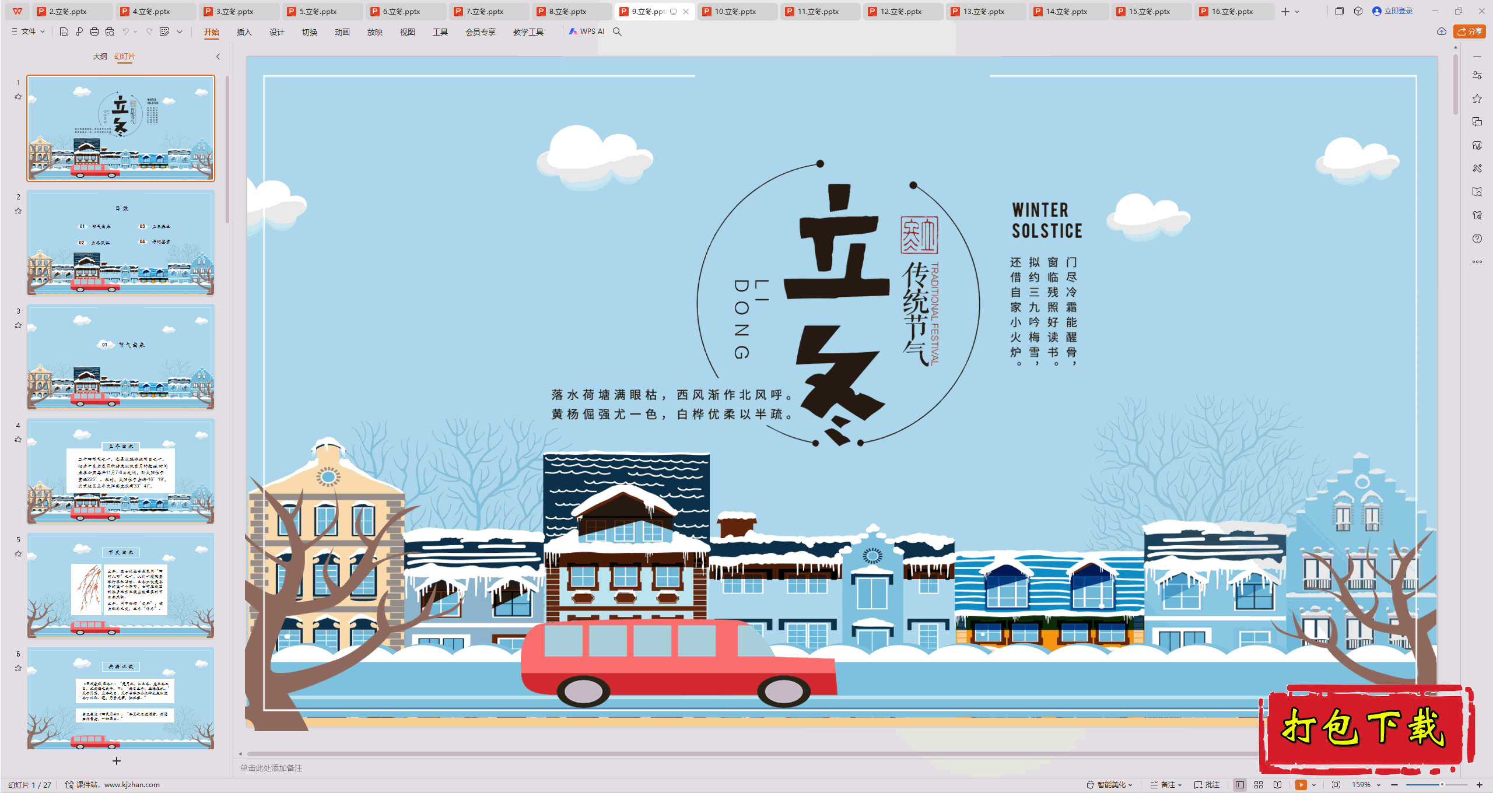This screenshot has width=1493, height=793.
Task: Expand new tab options dropdown arrow
Action: (x=1297, y=12)
